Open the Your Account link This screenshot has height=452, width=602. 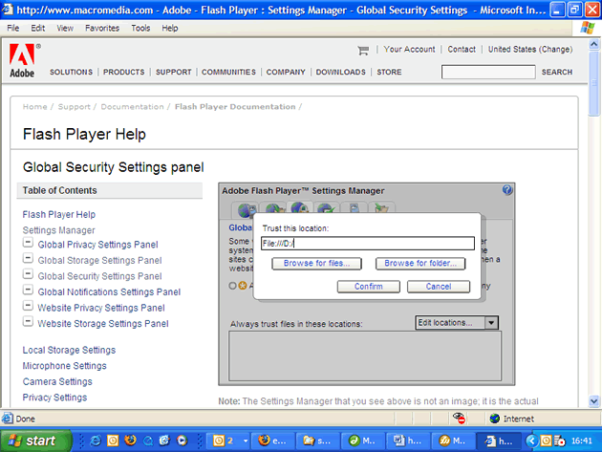409,50
